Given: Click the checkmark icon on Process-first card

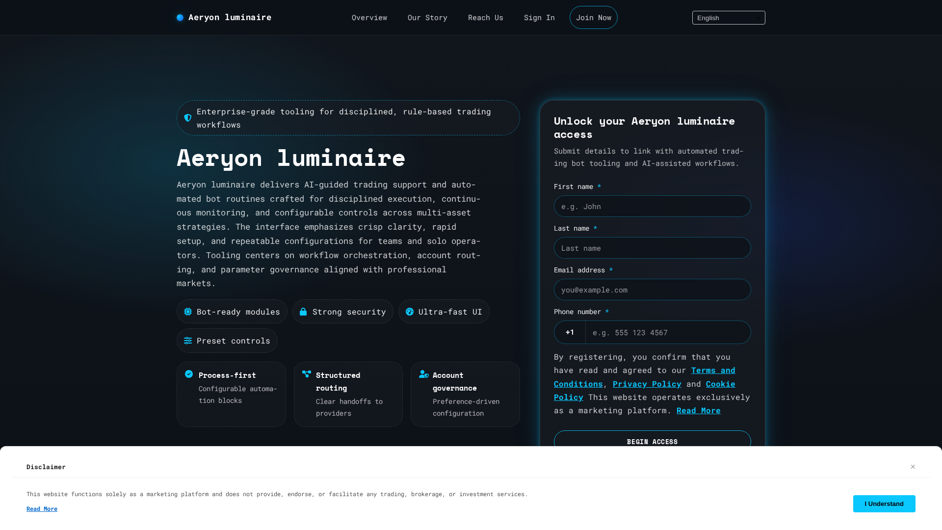Looking at the screenshot, I should [189, 374].
